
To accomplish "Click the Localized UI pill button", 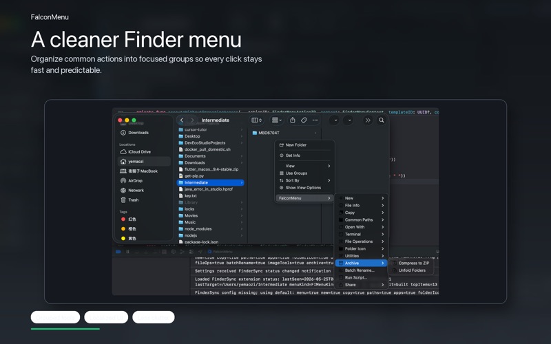I will click(106, 317).
